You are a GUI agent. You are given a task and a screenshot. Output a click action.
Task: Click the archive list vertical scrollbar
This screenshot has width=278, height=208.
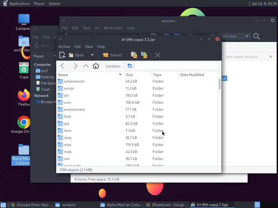tap(219, 84)
